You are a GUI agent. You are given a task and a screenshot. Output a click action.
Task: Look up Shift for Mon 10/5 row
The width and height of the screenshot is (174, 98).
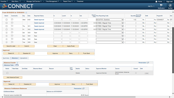click(x=155, y=39)
